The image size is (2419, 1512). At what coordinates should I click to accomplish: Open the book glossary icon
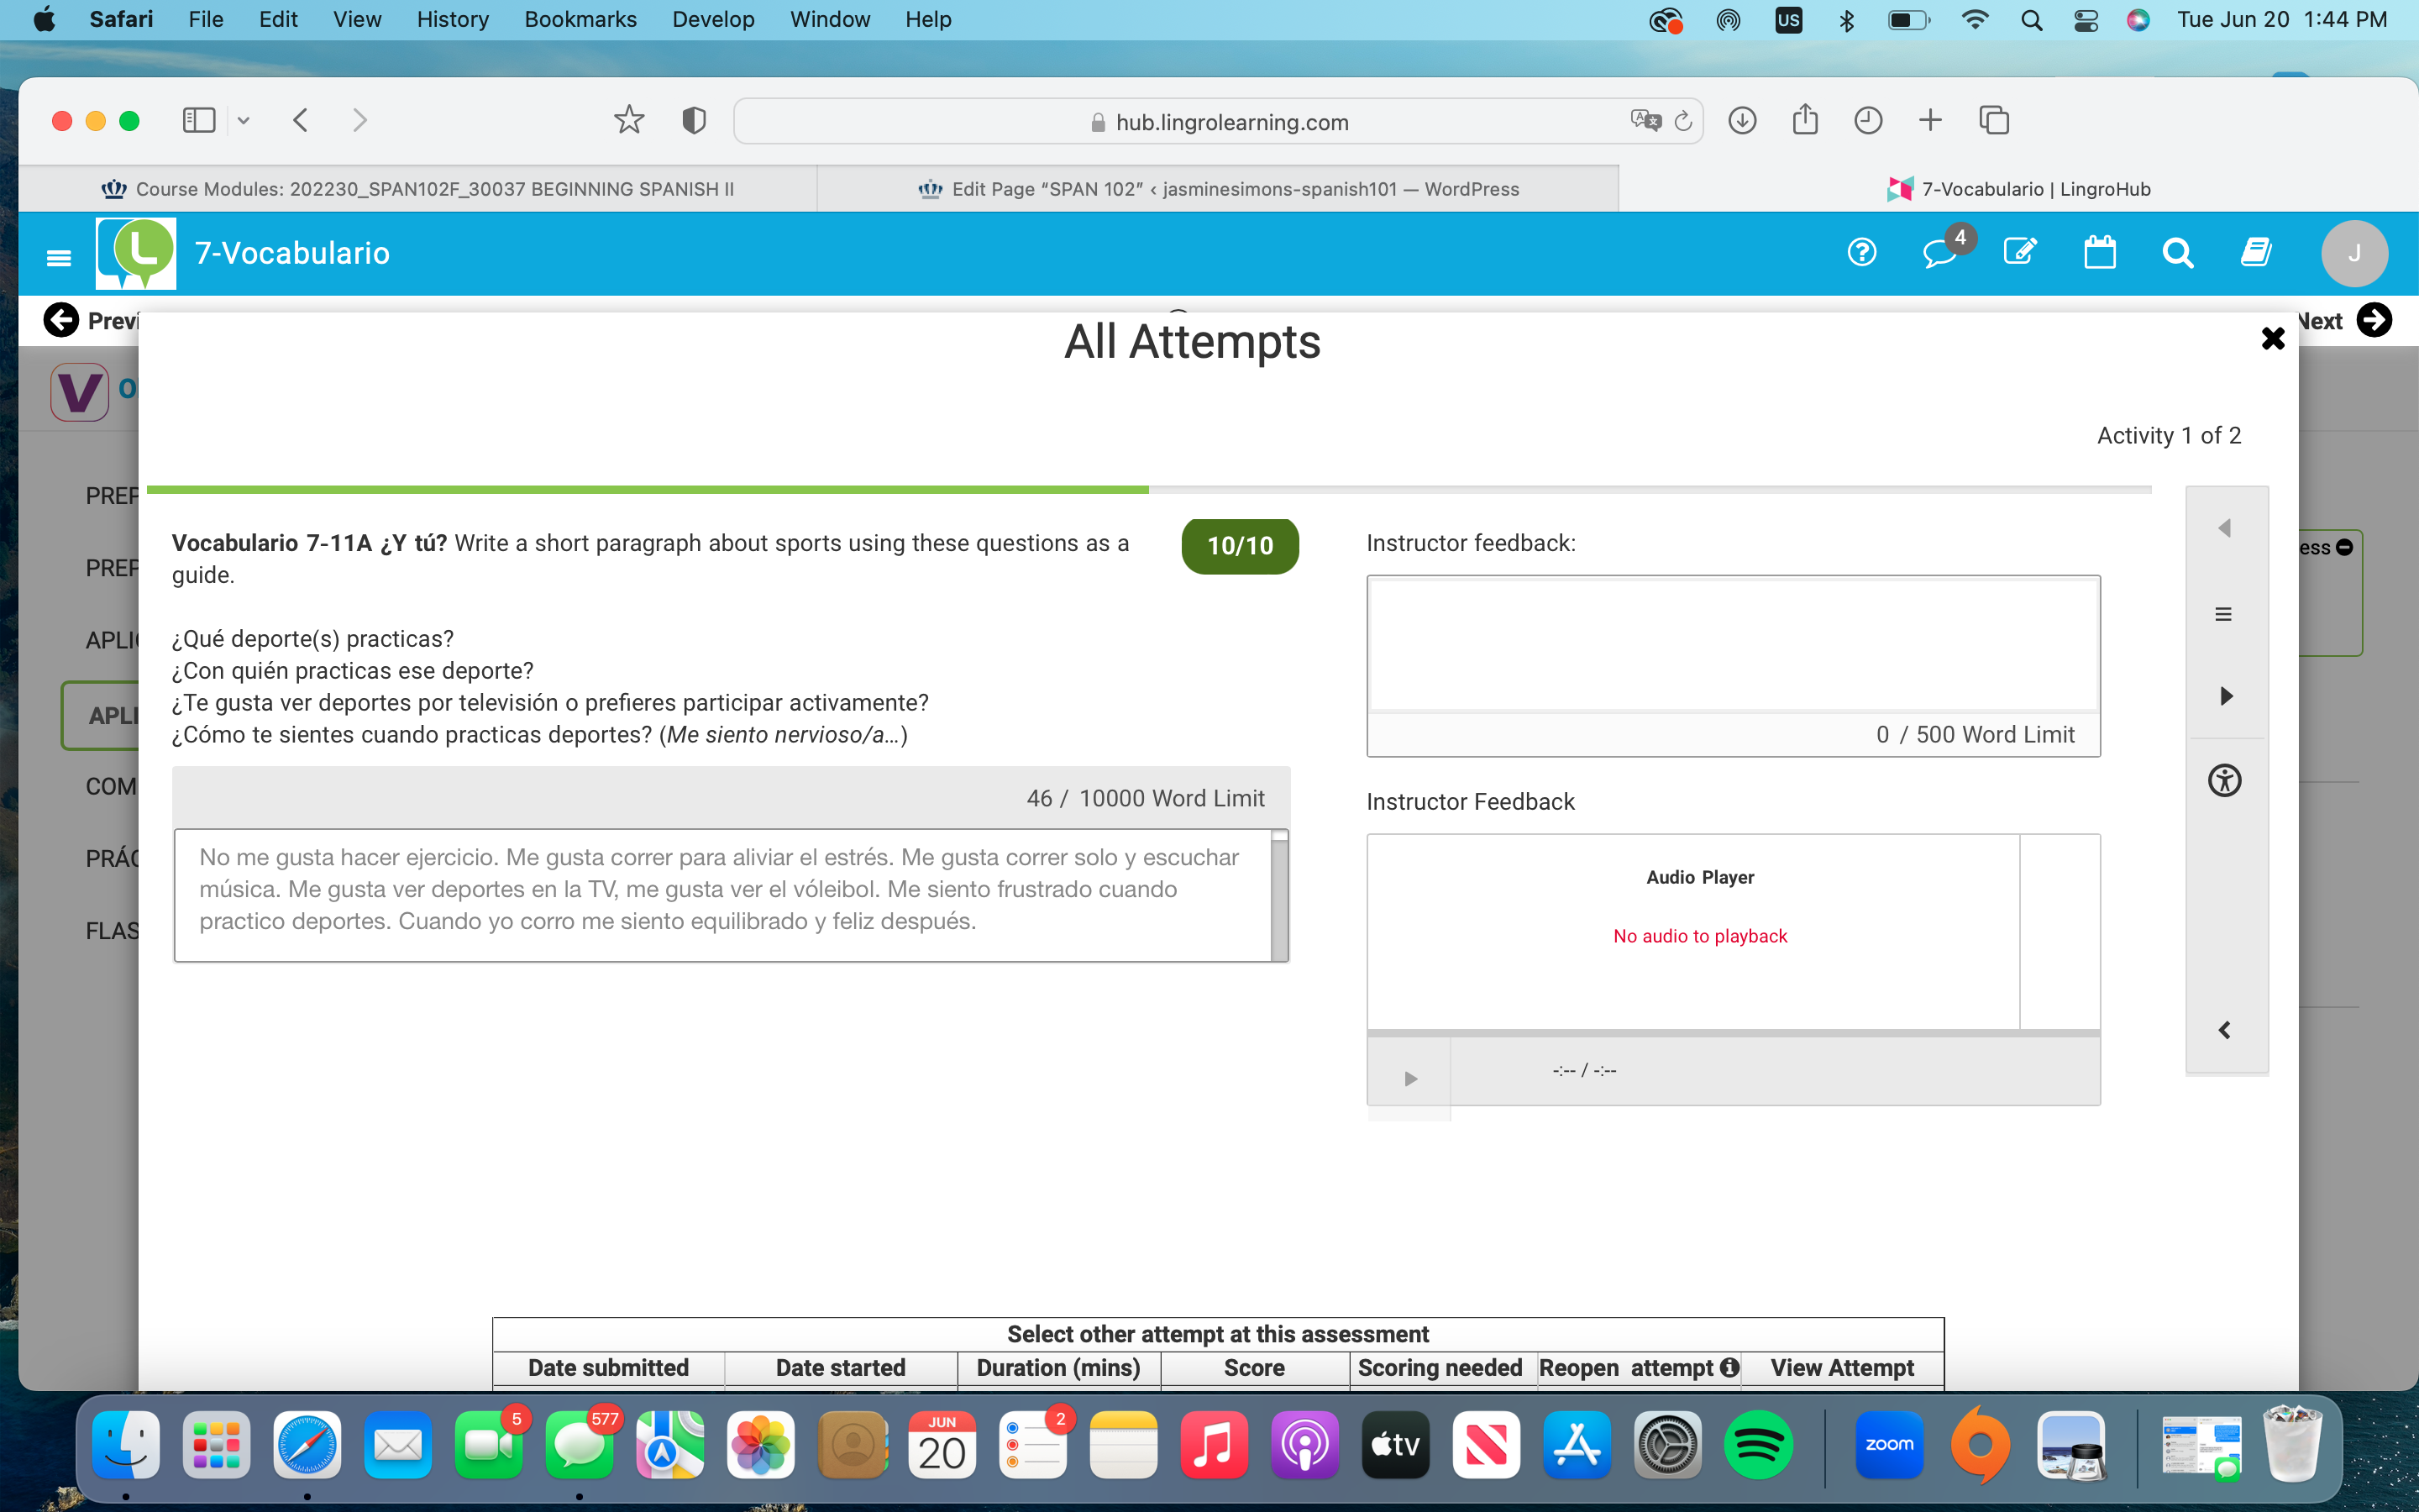click(x=2256, y=252)
